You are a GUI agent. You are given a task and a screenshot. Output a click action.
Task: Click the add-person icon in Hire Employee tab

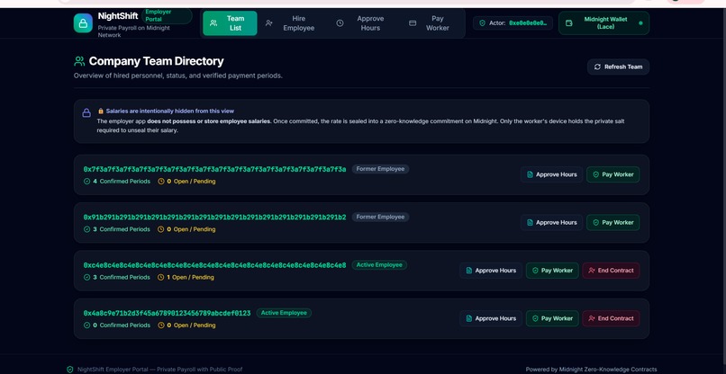[x=268, y=23]
